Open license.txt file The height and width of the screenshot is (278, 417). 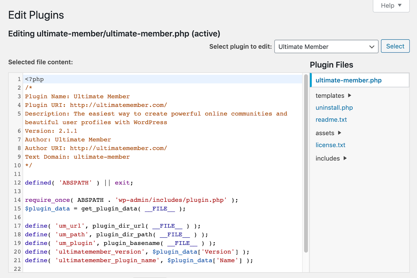[330, 145]
